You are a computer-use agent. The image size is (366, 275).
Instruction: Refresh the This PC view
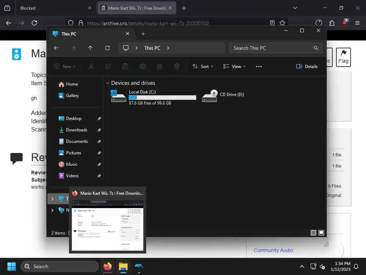[108, 48]
